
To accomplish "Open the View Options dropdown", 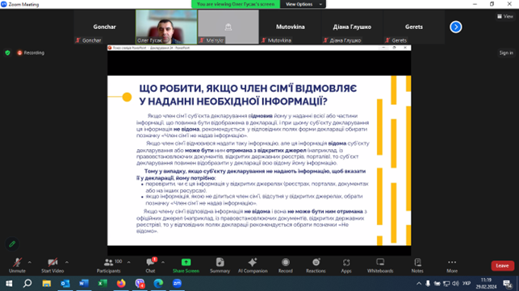I will pos(303,4).
